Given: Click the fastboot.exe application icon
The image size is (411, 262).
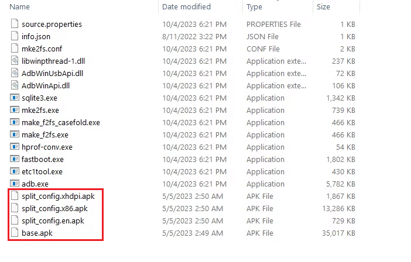Looking at the screenshot, I should [15, 159].
